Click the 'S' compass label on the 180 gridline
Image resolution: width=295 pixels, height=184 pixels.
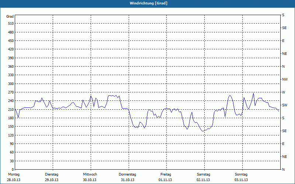point(283,118)
